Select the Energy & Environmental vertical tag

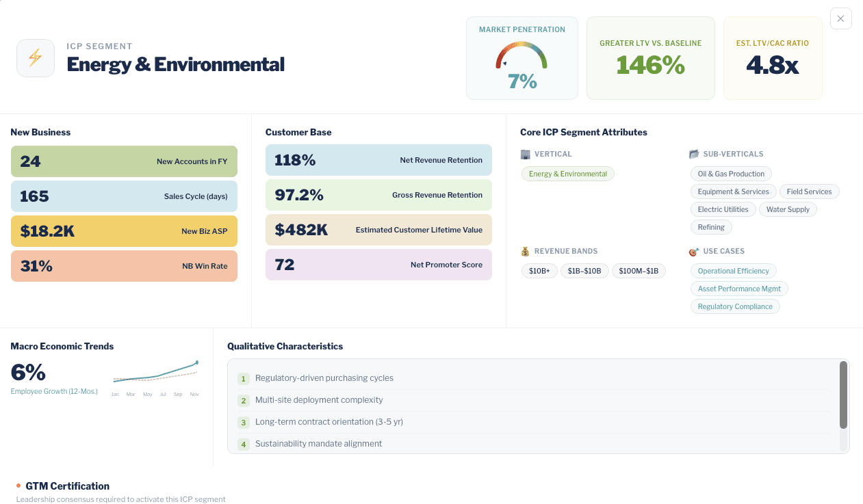[567, 174]
